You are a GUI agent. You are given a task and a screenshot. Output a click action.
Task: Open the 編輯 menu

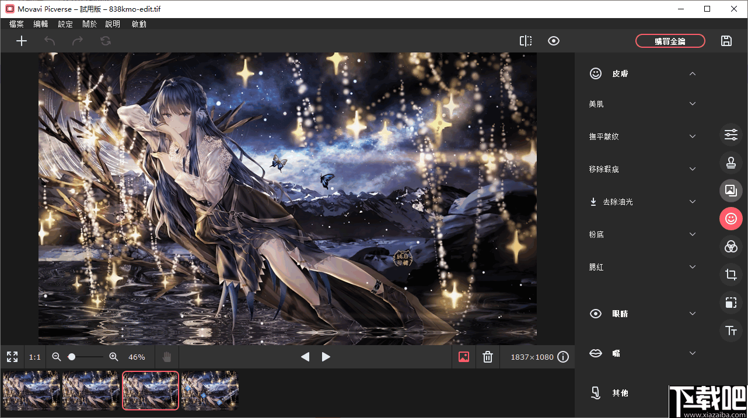coord(41,24)
